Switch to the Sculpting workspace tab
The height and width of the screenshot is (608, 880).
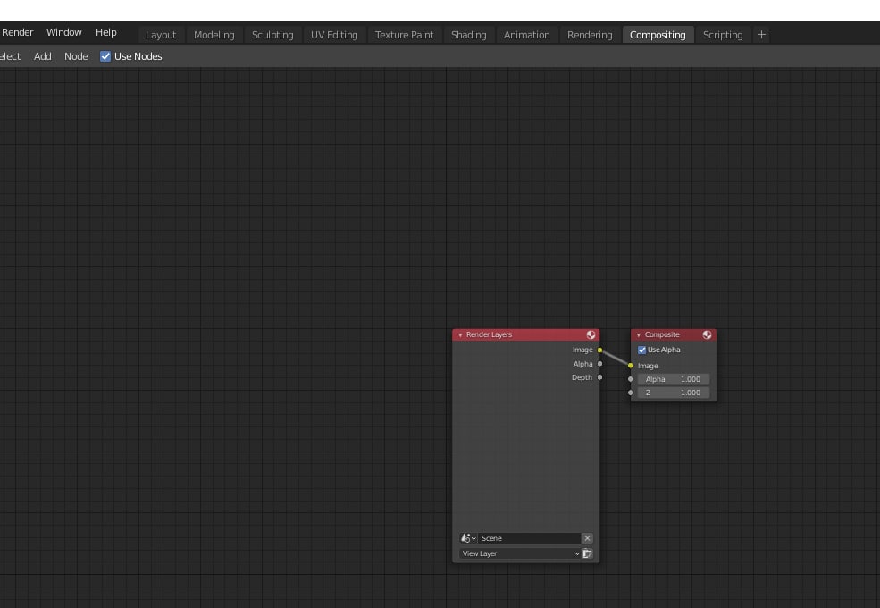272,35
